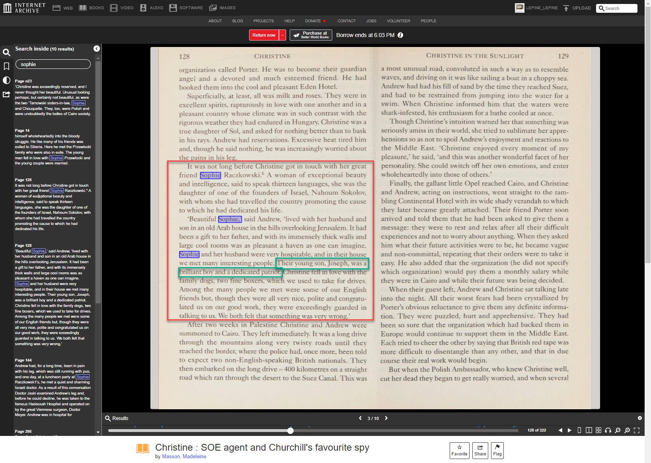Viewport: 651px width, 463px height.
Task: Click the sophie search inside field
Action: (x=53, y=64)
